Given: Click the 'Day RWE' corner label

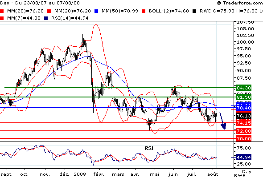Looking at the screenshot, I should (242, 174).
